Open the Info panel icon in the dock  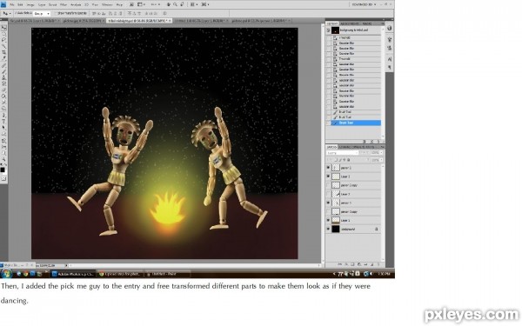coord(390,29)
